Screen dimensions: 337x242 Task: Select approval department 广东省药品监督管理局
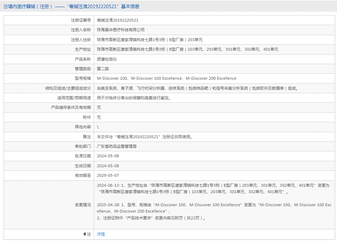[x=117, y=146]
